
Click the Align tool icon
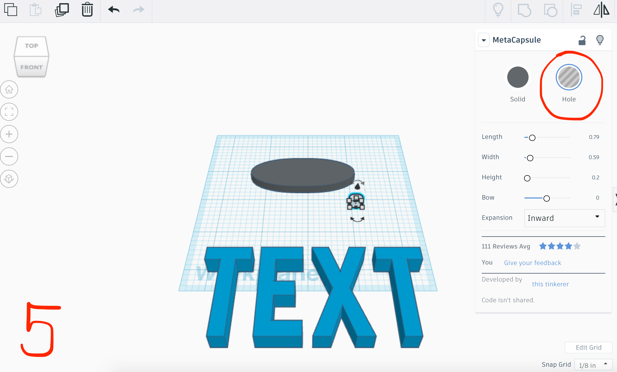pos(576,10)
